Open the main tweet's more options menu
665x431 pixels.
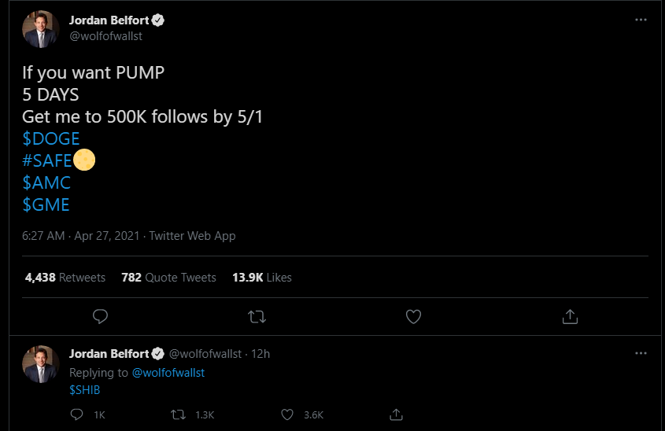(641, 19)
